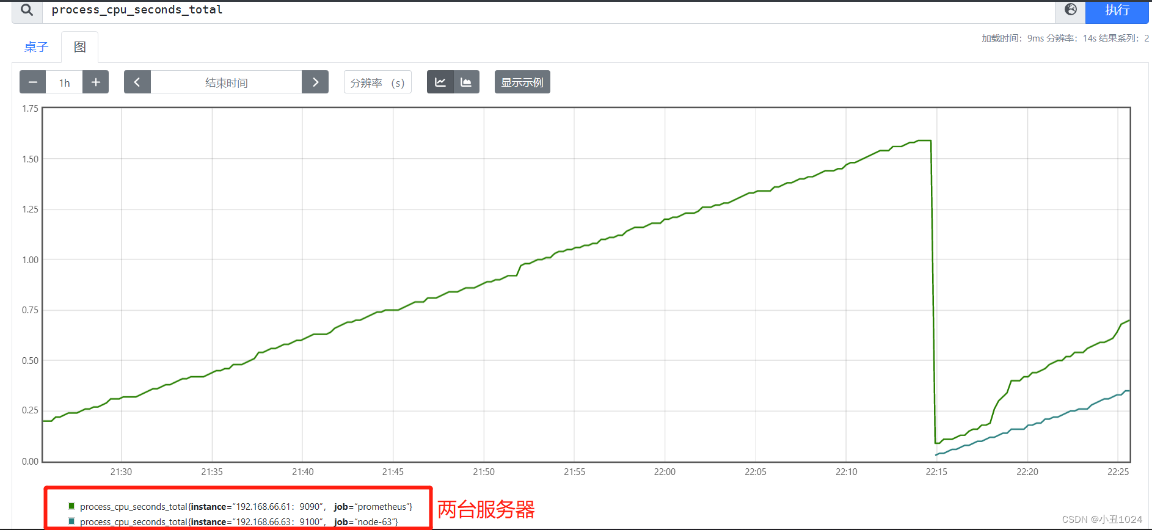Screen dimensions: 1152x530
Task: Increase time range with plus button
Action: pyautogui.click(x=96, y=82)
